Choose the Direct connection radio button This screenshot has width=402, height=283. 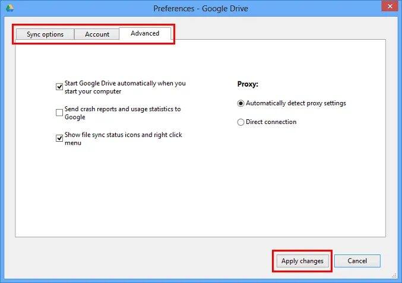click(240, 122)
